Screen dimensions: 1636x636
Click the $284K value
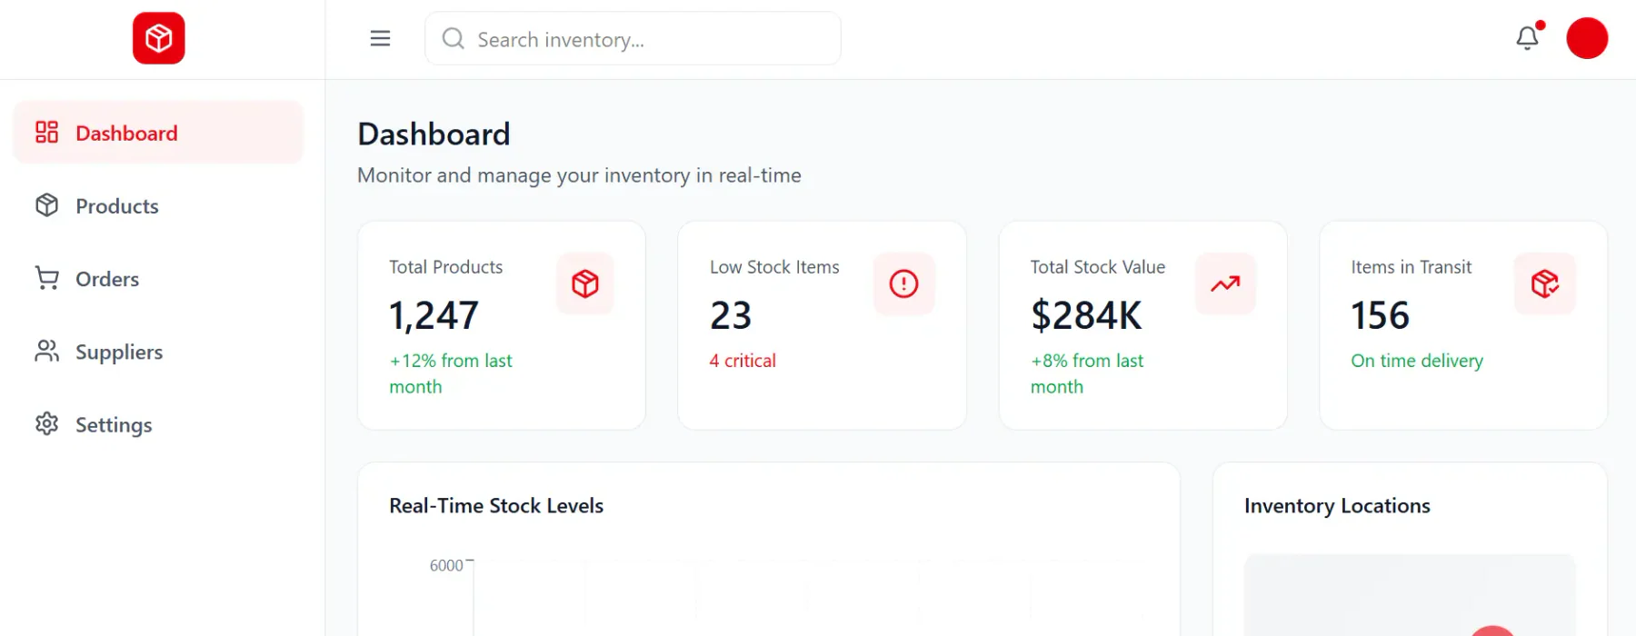click(1086, 315)
